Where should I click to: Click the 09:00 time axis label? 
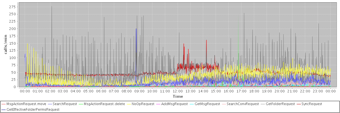click(139, 92)
